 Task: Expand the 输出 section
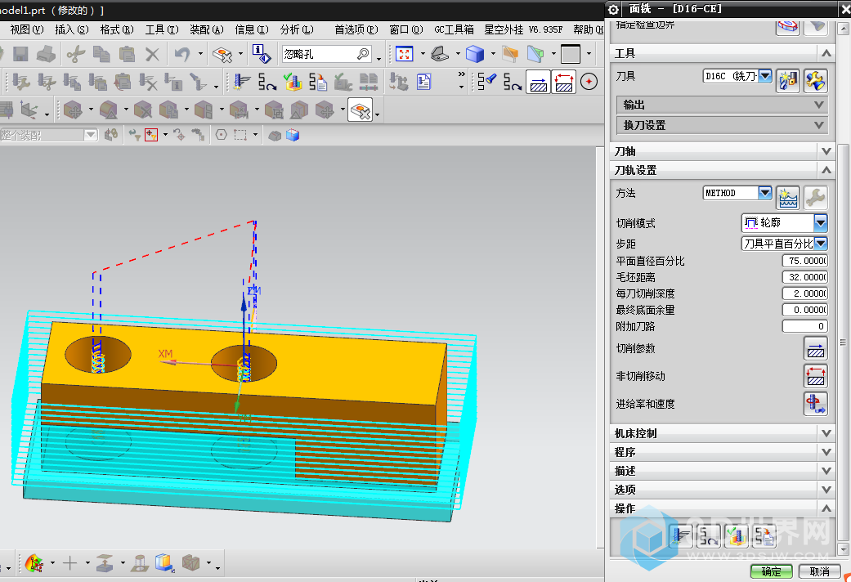click(x=723, y=105)
